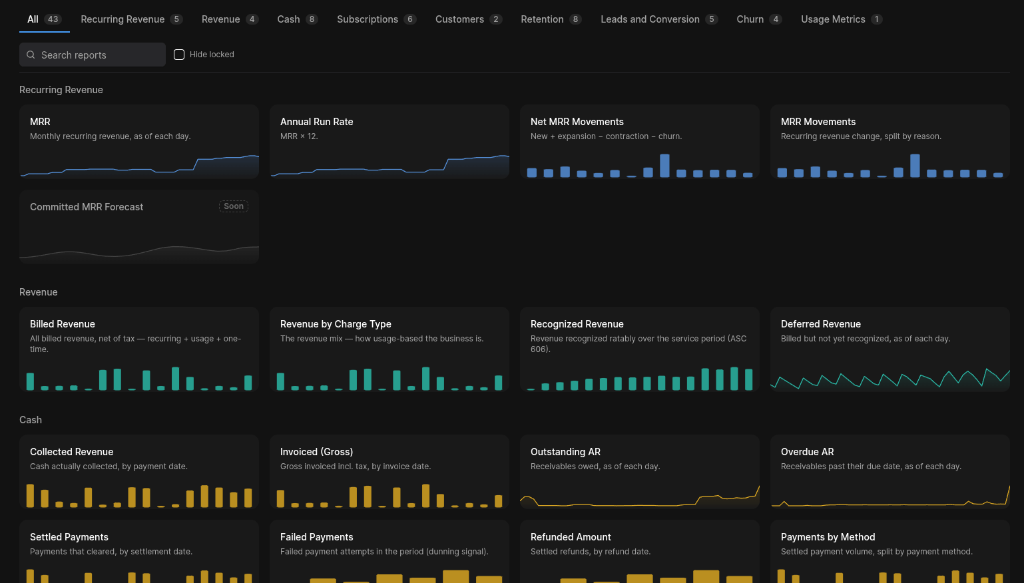
Task: Click the Recurring Revenue section heading
Action: coord(61,90)
